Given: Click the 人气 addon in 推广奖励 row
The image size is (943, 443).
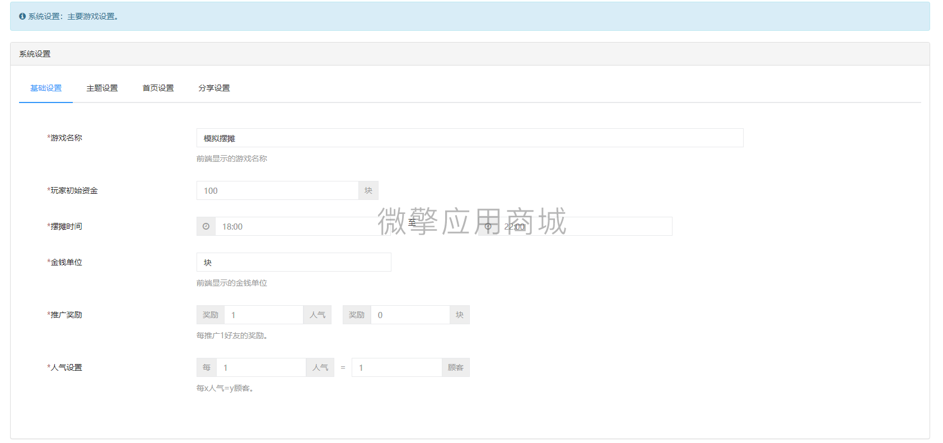Looking at the screenshot, I should (318, 315).
